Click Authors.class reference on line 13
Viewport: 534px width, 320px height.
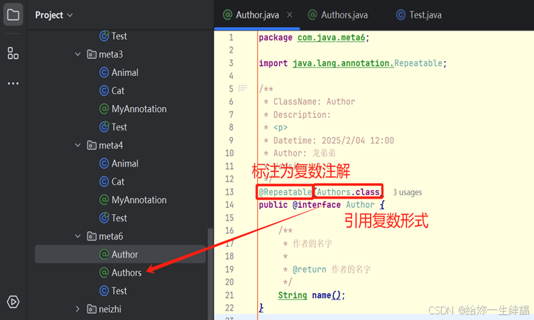(349, 192)
